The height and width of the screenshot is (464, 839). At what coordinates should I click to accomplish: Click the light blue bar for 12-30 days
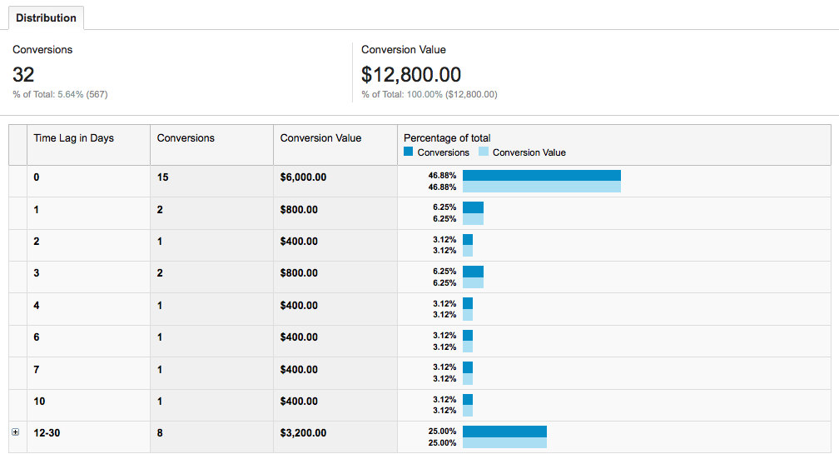coord(504,443)
